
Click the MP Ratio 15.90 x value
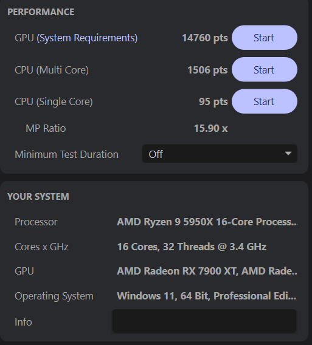(211, 128)
